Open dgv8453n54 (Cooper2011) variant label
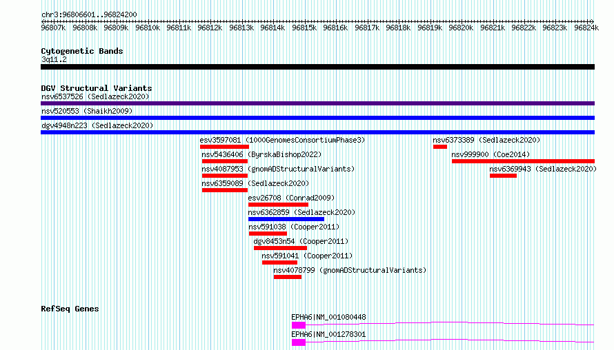This screenshot has width=614, height=350. pos(301,241)
